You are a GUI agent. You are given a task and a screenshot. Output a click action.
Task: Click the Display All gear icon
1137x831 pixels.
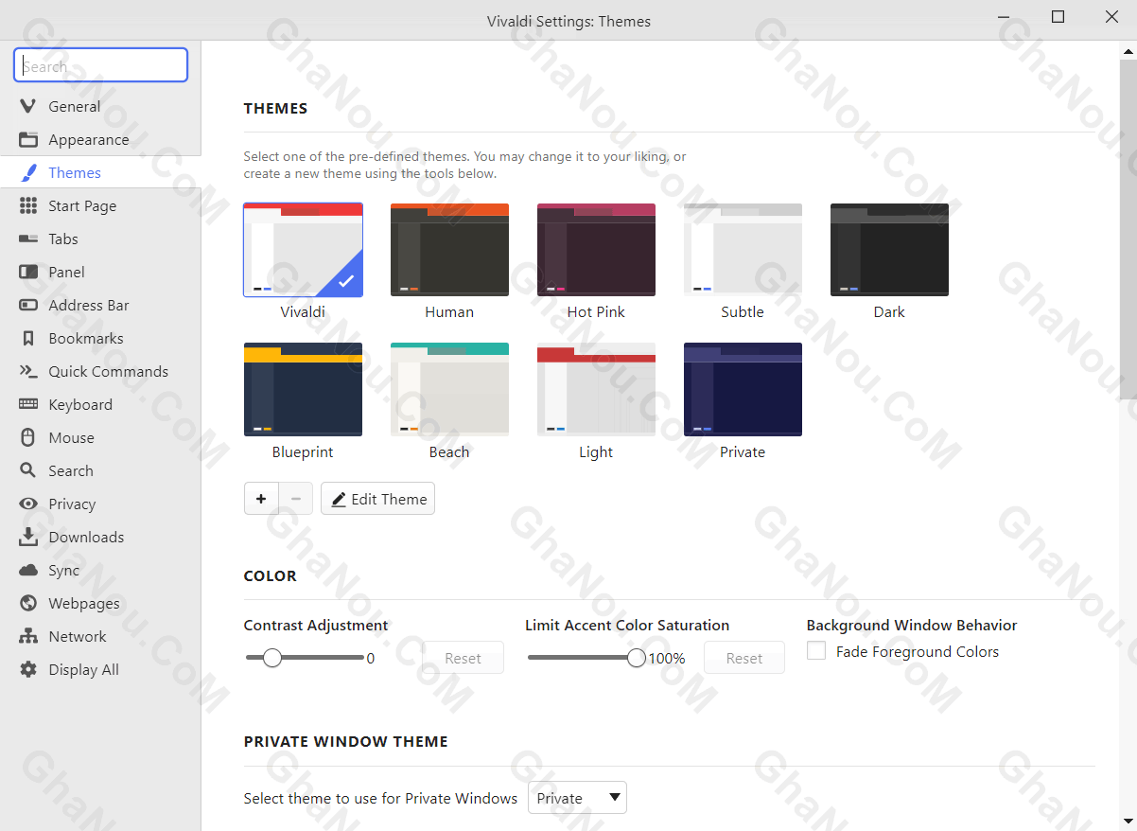pyautogui.click(x=28, y=669)
